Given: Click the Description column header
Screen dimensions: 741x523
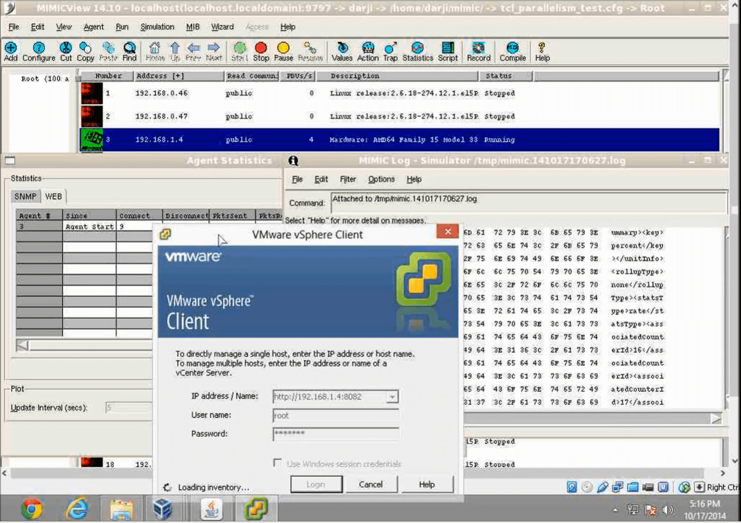Looking at the screenshot, I should (x=397, y=76).
